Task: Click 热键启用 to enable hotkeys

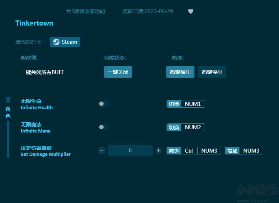Action: pyautogui.click(x=180, y=72)
